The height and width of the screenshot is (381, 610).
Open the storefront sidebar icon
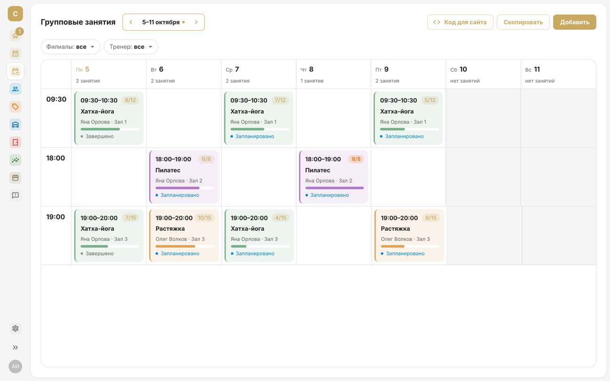click(16, 178)
